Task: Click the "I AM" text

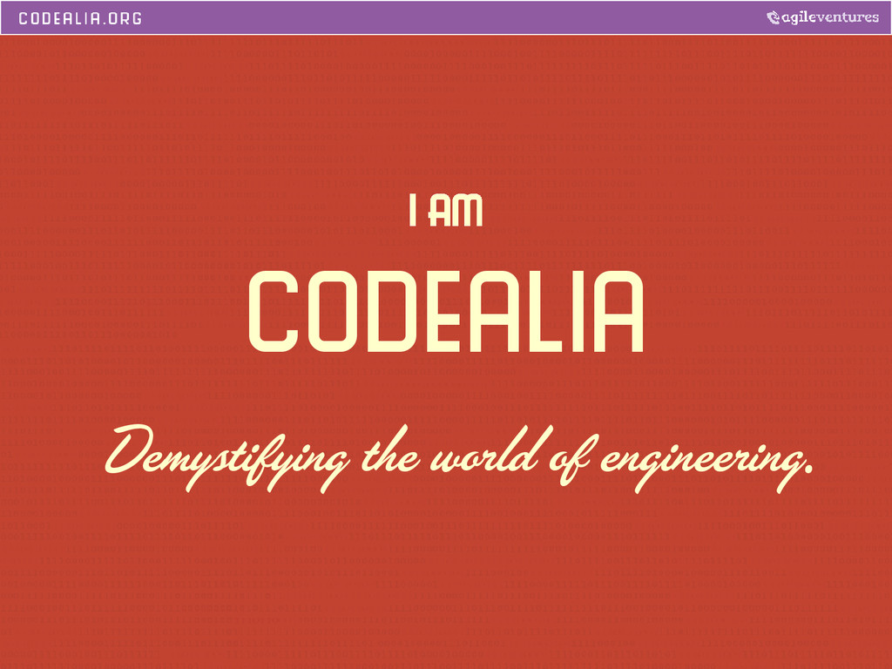Action: [446, 211]
